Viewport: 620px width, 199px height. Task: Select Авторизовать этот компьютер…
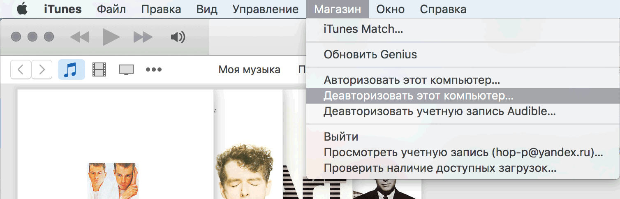(463, 80)
